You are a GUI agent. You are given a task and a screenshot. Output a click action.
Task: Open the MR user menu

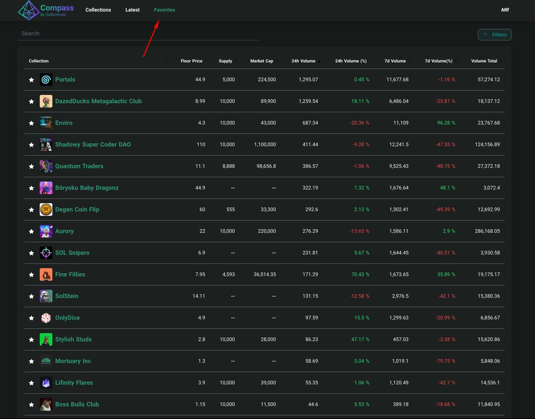[x=505, y=10]
